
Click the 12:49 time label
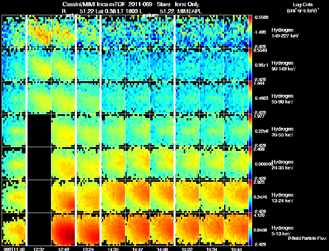pyautogui.click(x=64, y=249)
